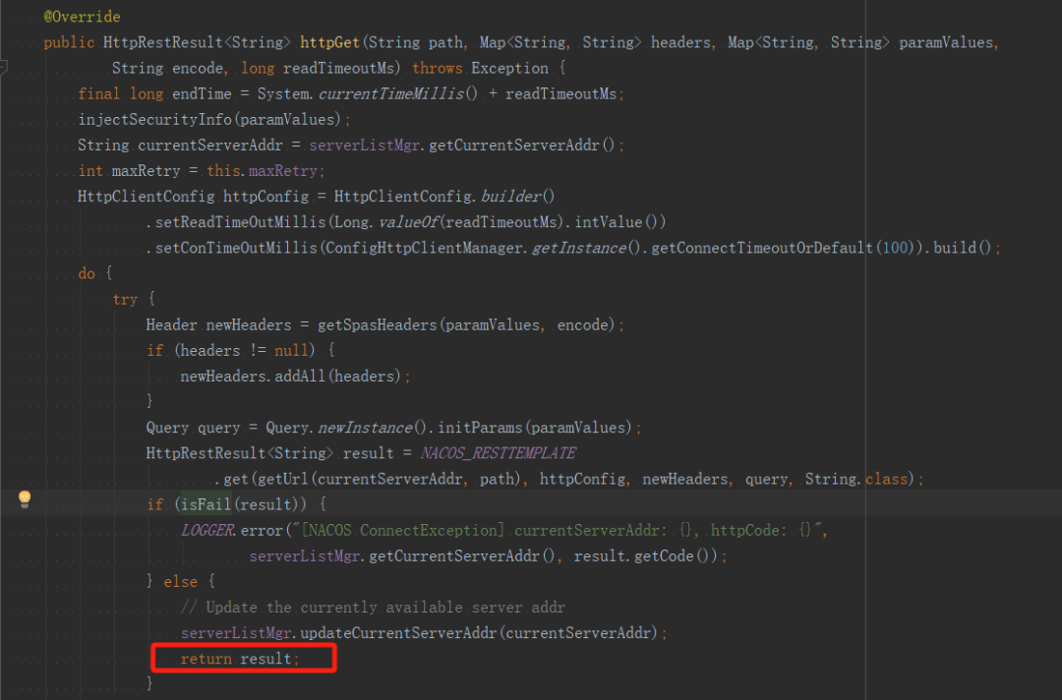Screen dimensions: 1062x700
Task: Click the 'throws' keyword
Action: pyautogui.click(x=437, y=68)
